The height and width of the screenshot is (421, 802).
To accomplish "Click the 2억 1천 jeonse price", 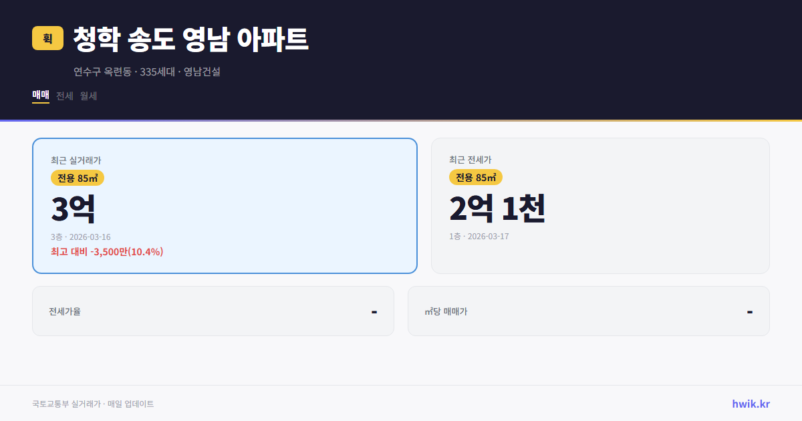I will (497, 208).
